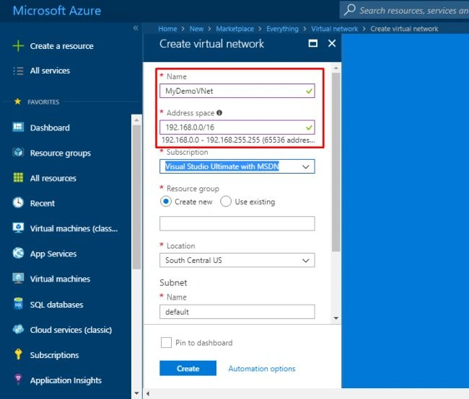
Task: Click Marketplace in the breadcrumb
Action: (x=234, y=29)
